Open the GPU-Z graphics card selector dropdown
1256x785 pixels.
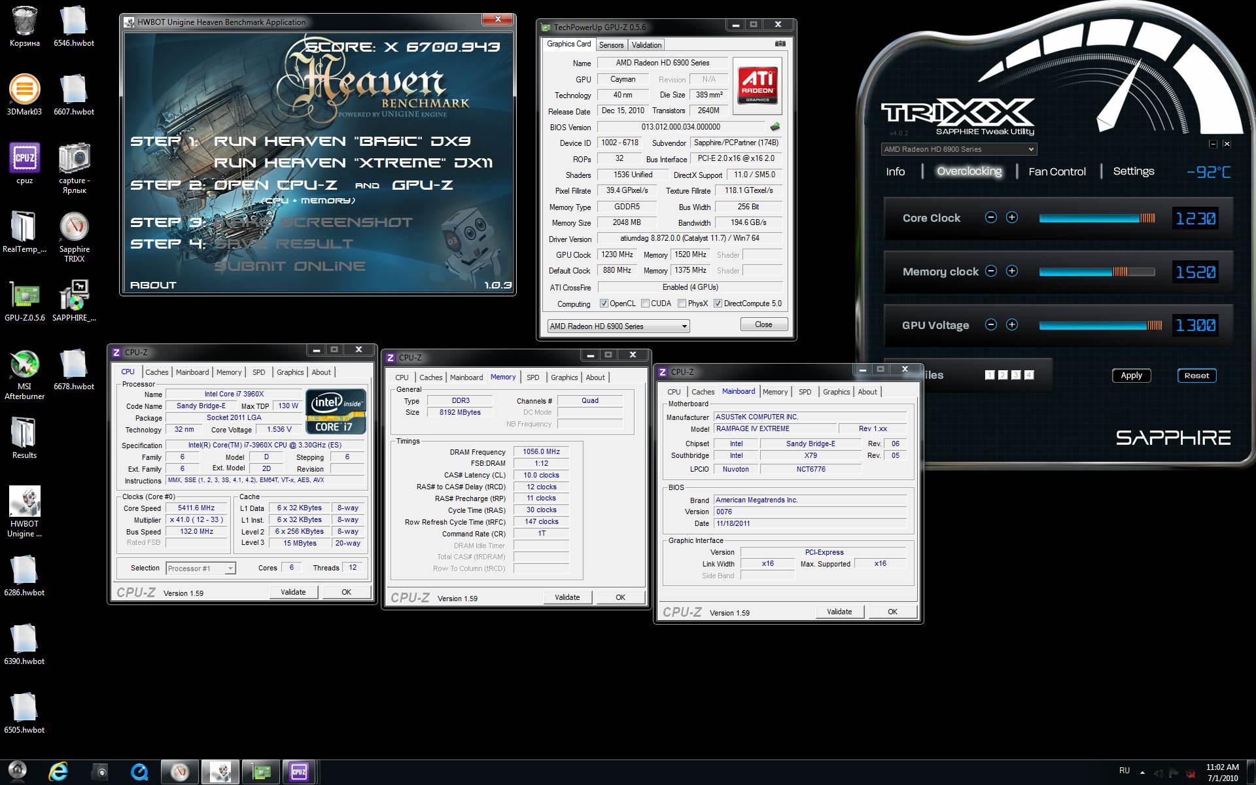coord(618,326)
